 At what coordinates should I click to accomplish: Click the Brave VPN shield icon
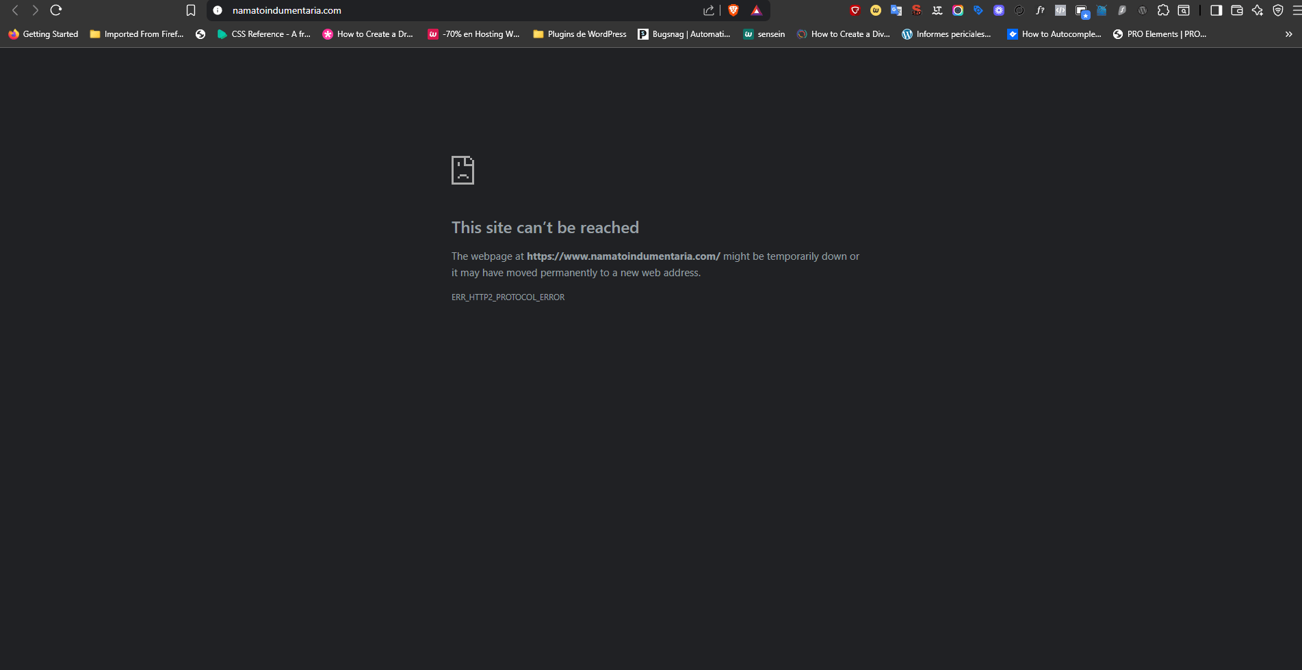point(1278,10)
